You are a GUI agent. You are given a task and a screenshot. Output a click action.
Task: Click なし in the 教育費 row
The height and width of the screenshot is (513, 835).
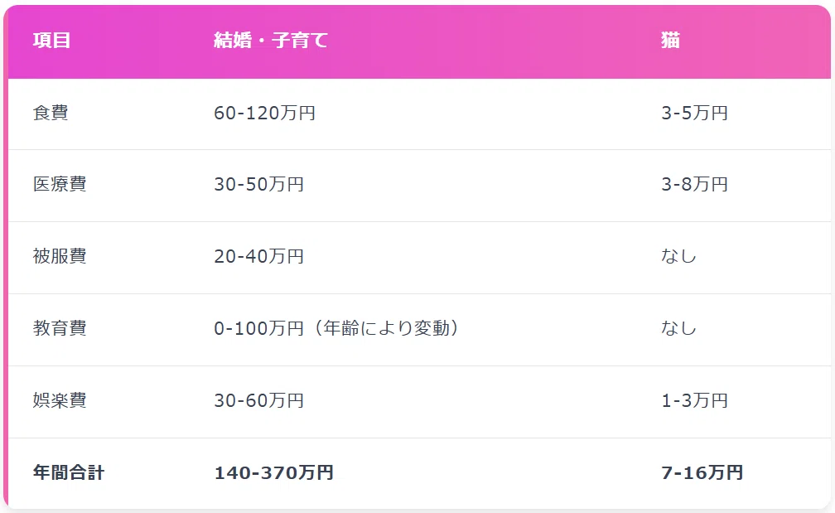(x=678, y=328)
